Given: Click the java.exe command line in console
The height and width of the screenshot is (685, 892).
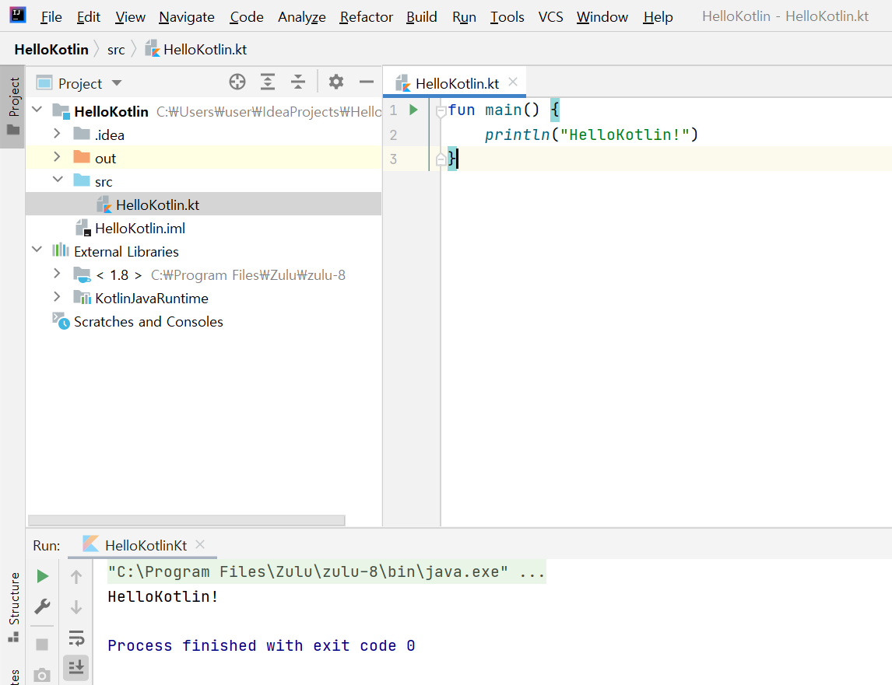Looking at the screenshot, I should tap(327, 571).
